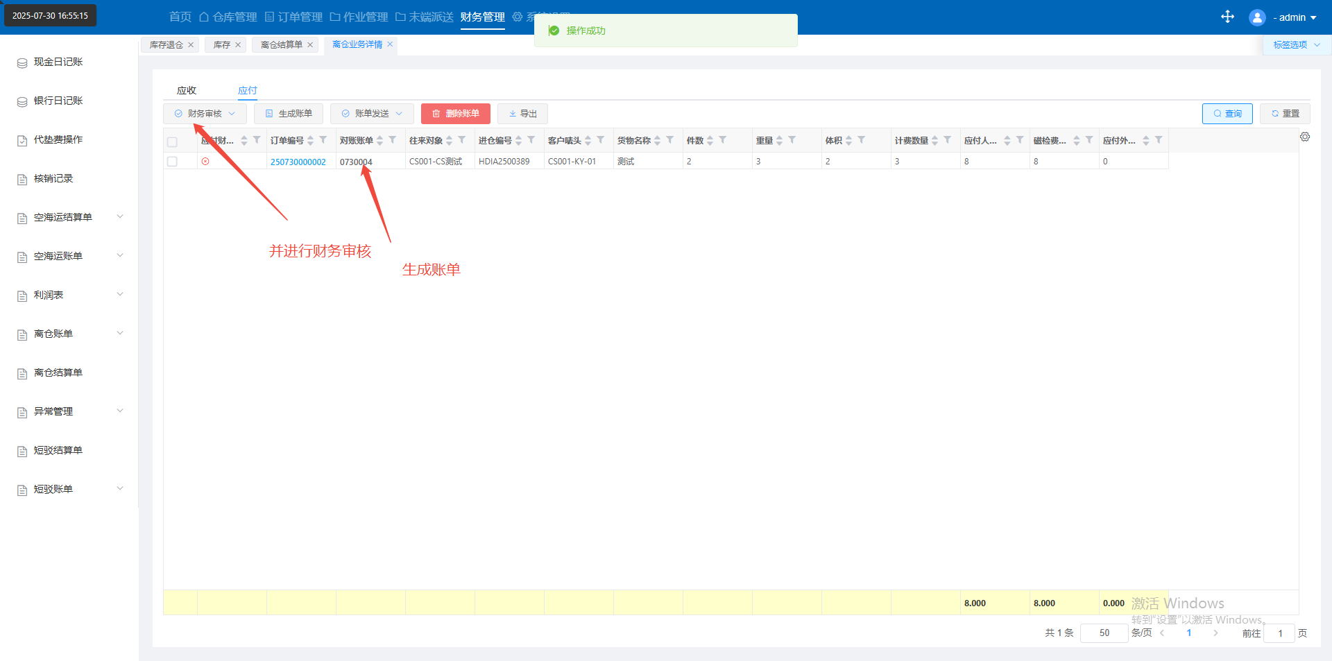Switch to the 应收 tab
Image resolution: width=1332 pixels, height=661 pixels.
point(187,90)
